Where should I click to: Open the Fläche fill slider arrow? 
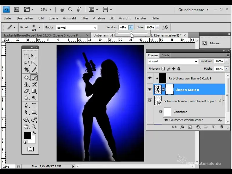[226, 69]
